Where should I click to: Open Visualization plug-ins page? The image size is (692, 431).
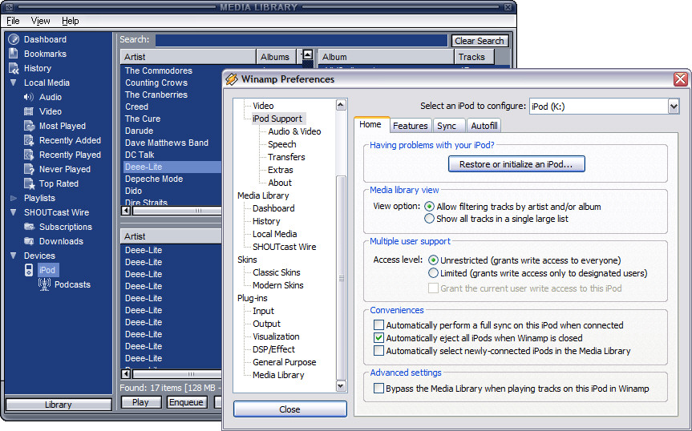coord(276,336)
